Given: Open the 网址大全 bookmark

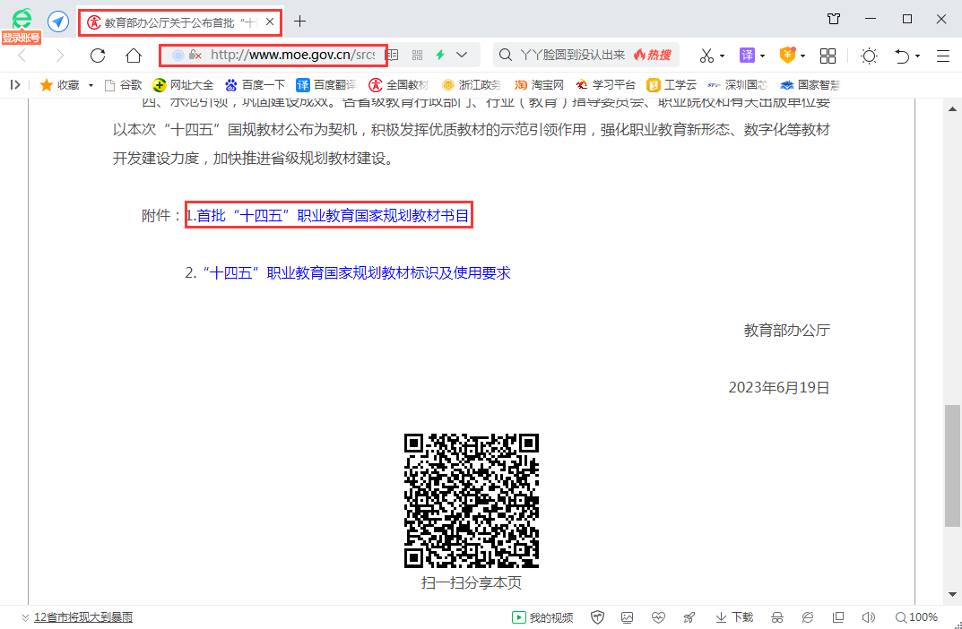Looking at the screenshot, I should 183,85.
